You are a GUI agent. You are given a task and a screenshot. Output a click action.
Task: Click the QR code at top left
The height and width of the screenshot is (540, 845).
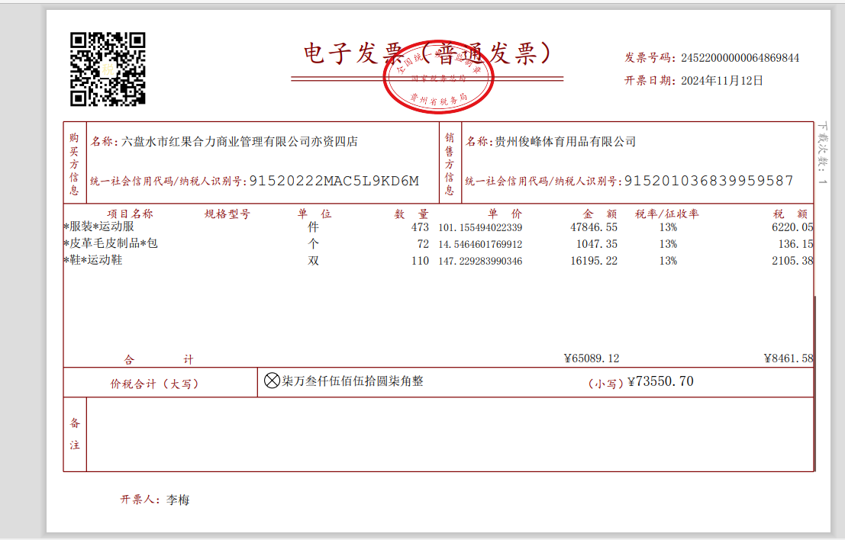[108, 69]
